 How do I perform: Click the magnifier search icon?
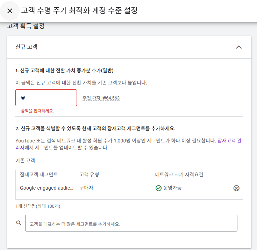click(x=19, y=223)
